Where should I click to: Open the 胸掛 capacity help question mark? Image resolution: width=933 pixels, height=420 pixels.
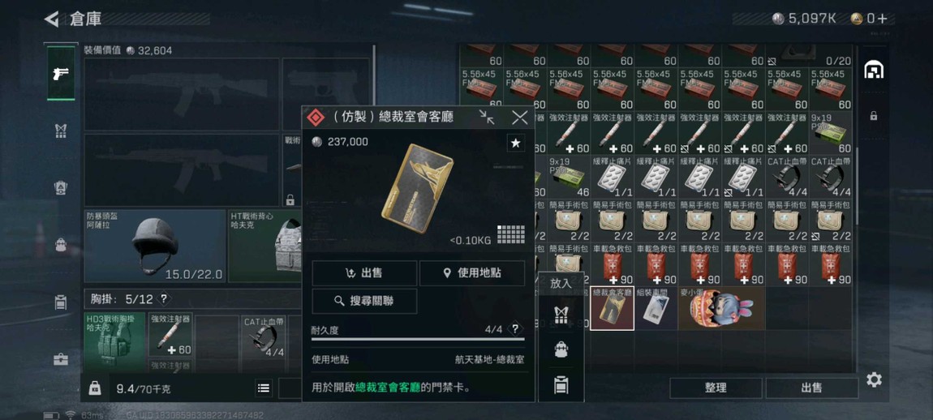point(164,299)
